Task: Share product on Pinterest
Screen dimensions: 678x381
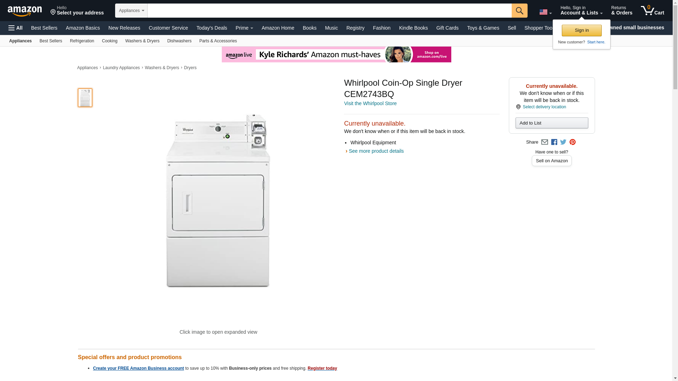Action: [572, 142]
